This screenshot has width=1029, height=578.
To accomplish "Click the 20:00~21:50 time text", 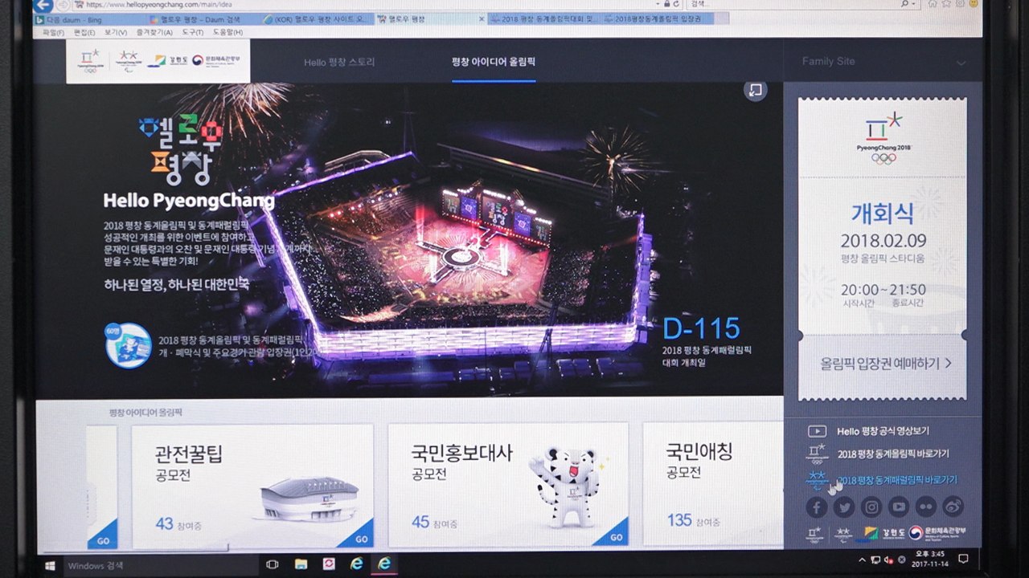I will pyautogui.click(x=883, y=290).
